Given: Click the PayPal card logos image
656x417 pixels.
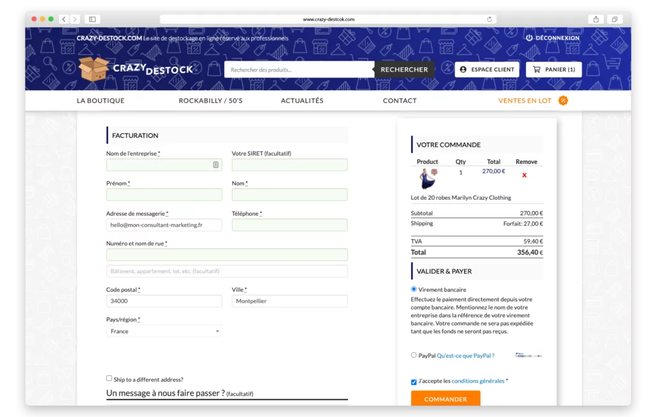Looking at the screenshot, I should (x=529, y=356).
